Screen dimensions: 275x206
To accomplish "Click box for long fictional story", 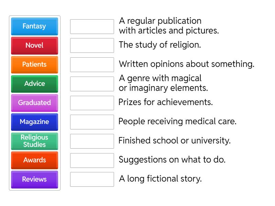I will pos(92,179).
